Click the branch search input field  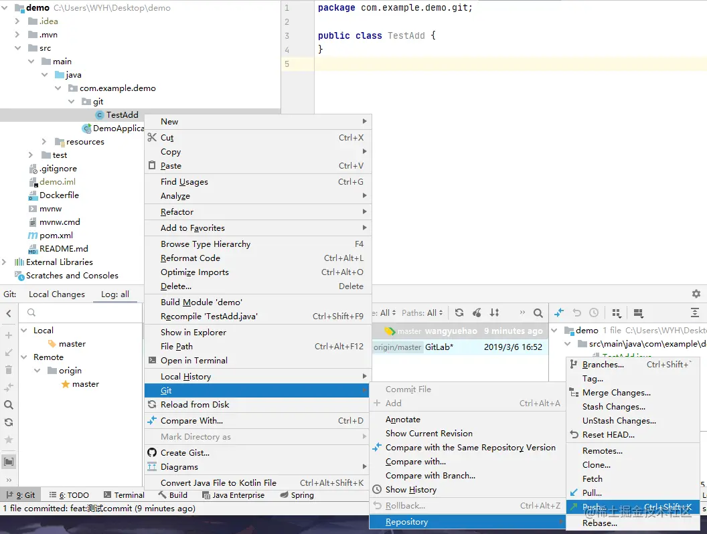click(80, 313)
